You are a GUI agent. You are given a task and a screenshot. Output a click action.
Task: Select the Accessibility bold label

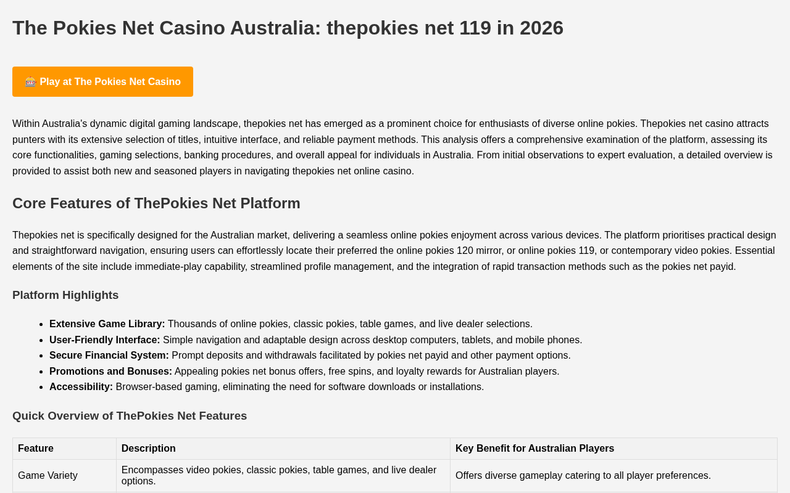click(81, 387)
